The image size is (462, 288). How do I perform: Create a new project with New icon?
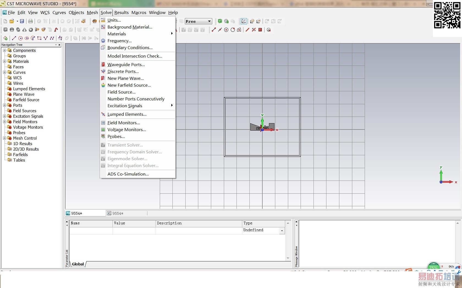coord(5,21)
